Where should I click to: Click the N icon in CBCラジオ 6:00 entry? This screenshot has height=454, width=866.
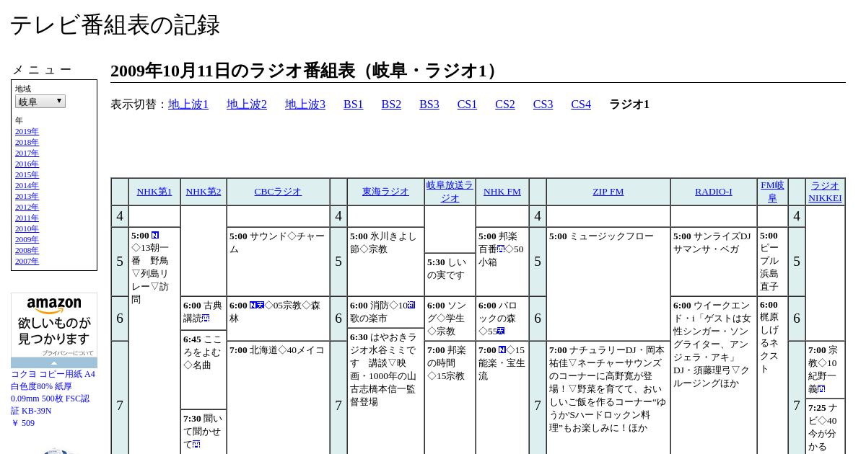tap(253, 305)
